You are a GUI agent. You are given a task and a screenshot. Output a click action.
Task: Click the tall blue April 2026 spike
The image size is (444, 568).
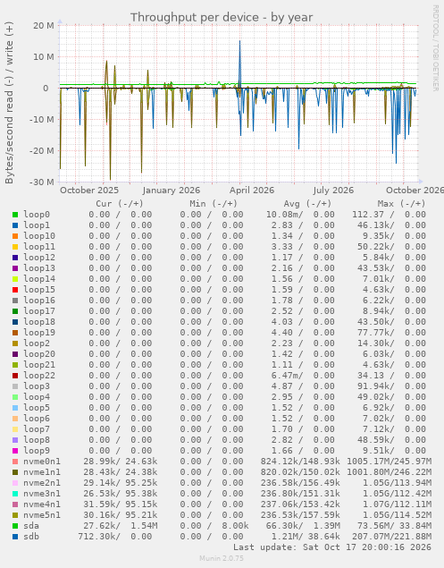[239, 64]
